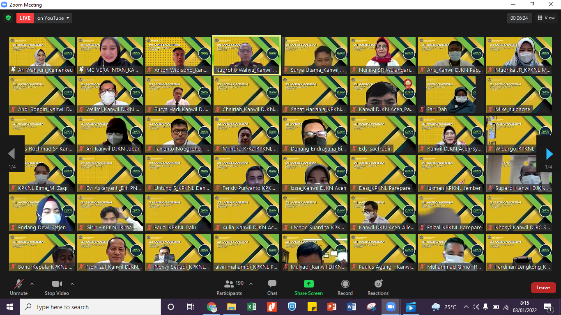Expand the arrow next to Participants
Image resolution: width=561 pixels, height=315 pixels.
(x=251, y=284)
